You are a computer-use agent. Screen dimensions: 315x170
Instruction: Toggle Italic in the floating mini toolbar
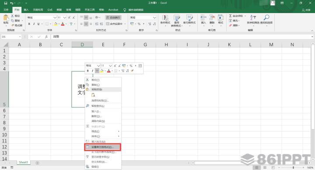coord(92,71)
